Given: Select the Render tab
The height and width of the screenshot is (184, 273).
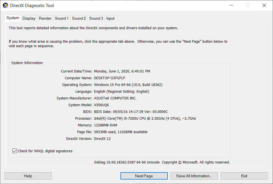Looking at the screenshot, I should (x=45, y=18).
